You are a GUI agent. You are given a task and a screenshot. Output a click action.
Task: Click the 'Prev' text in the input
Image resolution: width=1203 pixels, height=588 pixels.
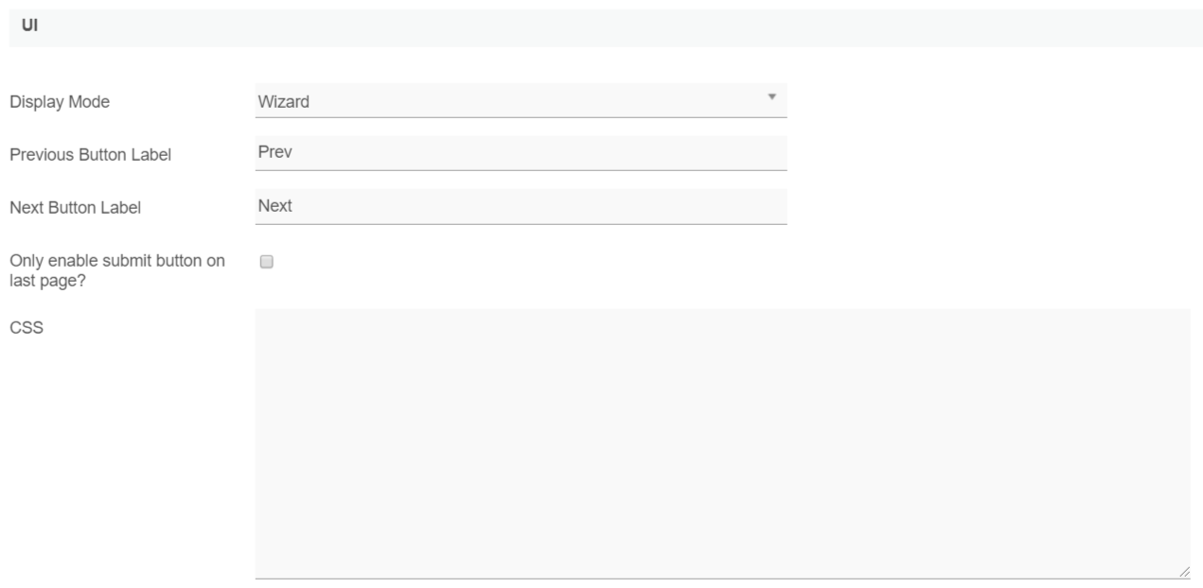point(274,152)
